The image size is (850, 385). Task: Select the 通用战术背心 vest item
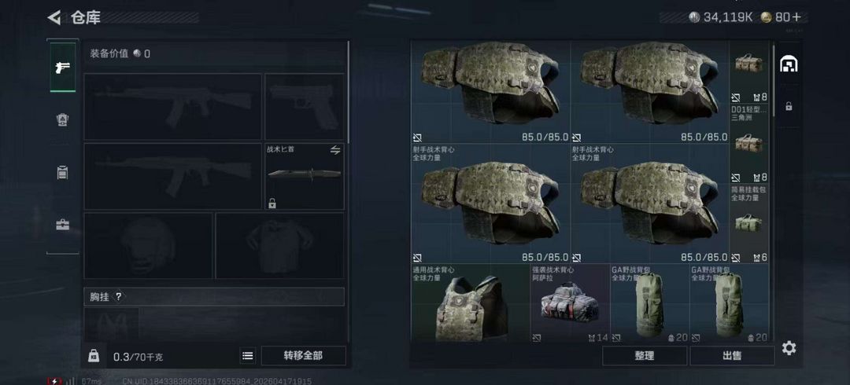pos(471,302)
